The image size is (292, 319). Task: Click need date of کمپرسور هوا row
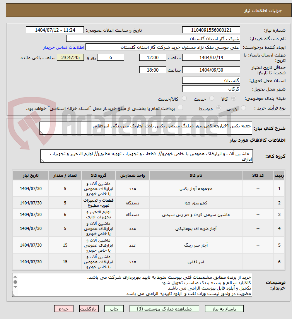pos(31,203)
